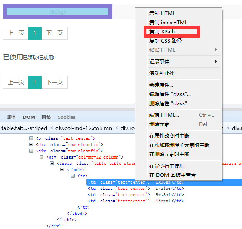The width and height of the screenshot is (242, 229).
Task: Collapse second div row clearfix node
Action: click(x=31, y=151)
